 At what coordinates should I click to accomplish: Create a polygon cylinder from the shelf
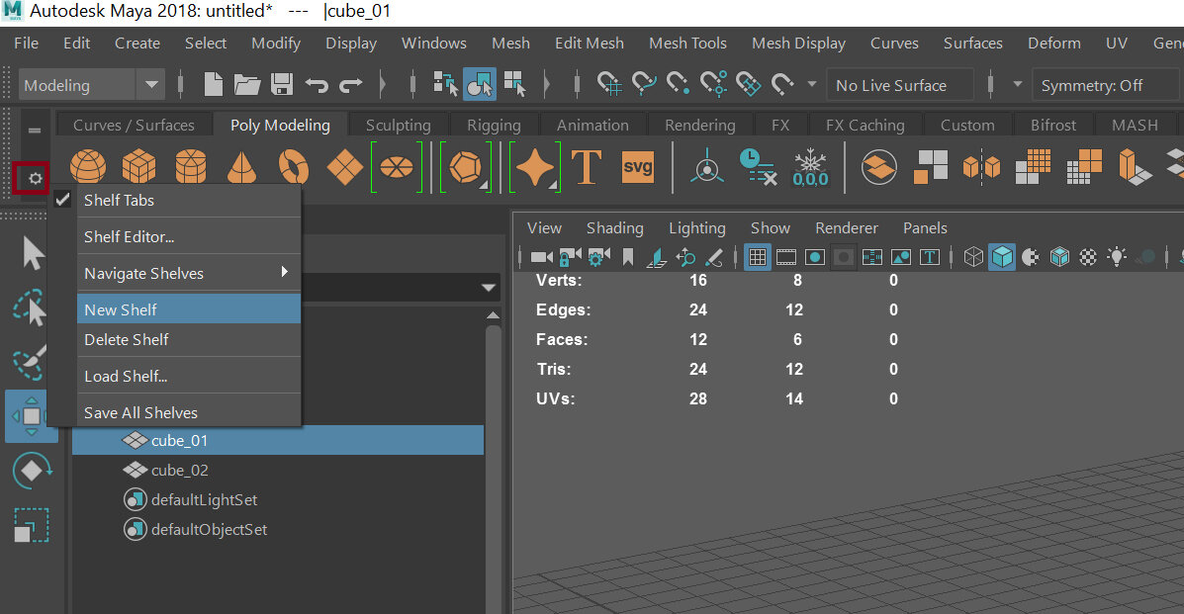(190, 167)
